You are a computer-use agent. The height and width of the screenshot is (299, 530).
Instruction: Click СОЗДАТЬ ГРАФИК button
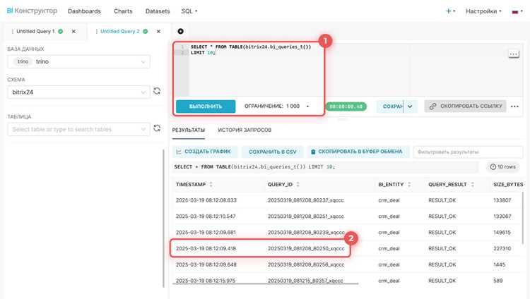tap(205, 152)
